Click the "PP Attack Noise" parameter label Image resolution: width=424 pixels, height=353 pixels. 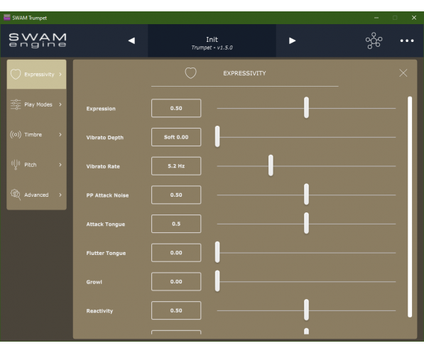coord(107,195)
